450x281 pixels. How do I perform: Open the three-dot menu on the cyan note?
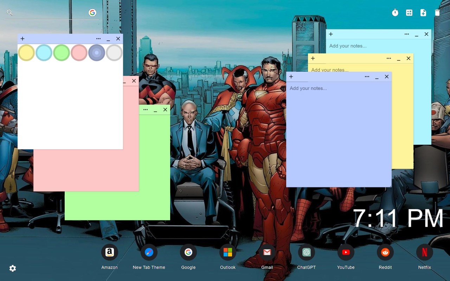click(407, 34)
